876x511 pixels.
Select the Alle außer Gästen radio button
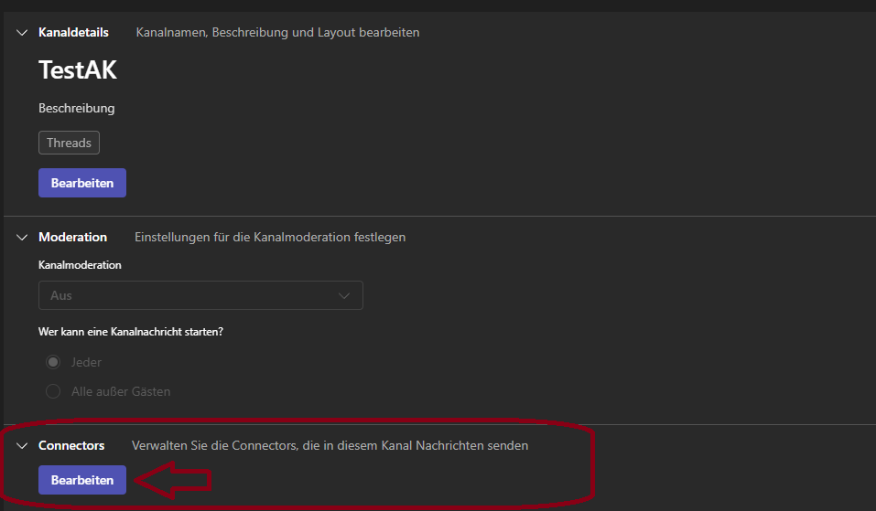pos(53,391)
